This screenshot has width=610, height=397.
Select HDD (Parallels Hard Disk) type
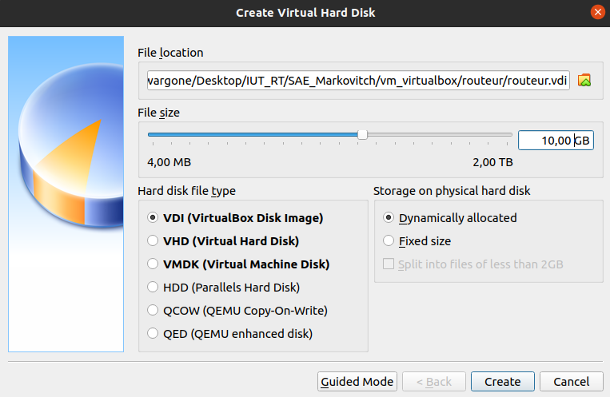[x=153, y=287]
